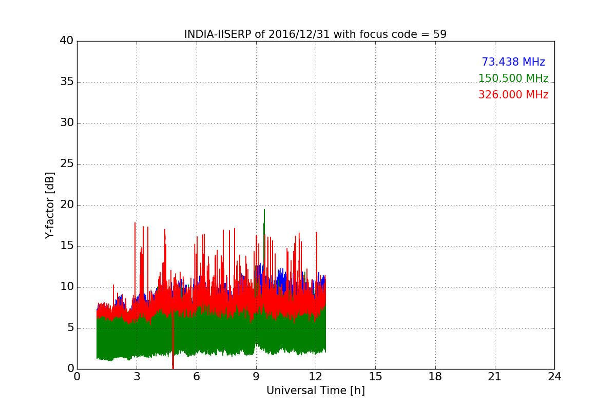Click the 12 tick on time axis
The width and height of the screenshot is (616, 410).
click(316, 377)
